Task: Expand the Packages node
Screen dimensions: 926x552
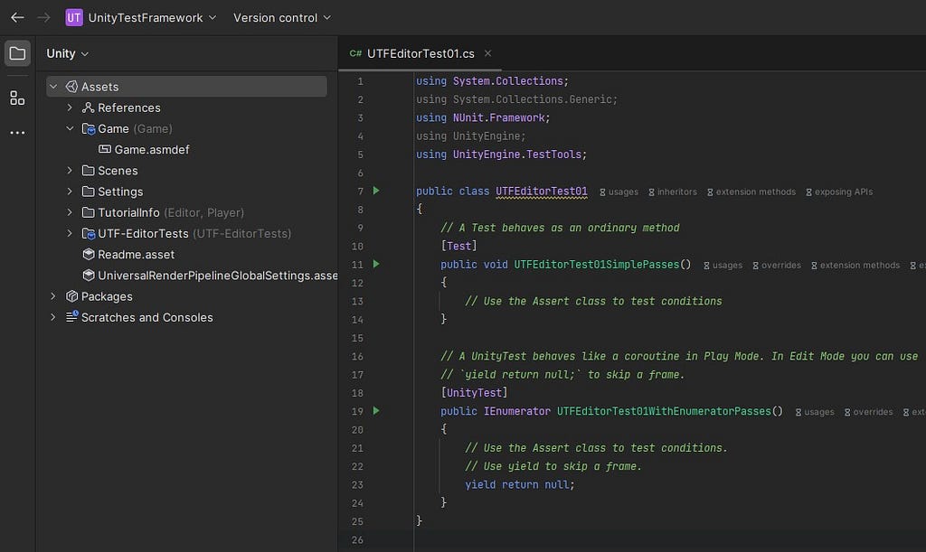Action: click(x=53, y=296)
